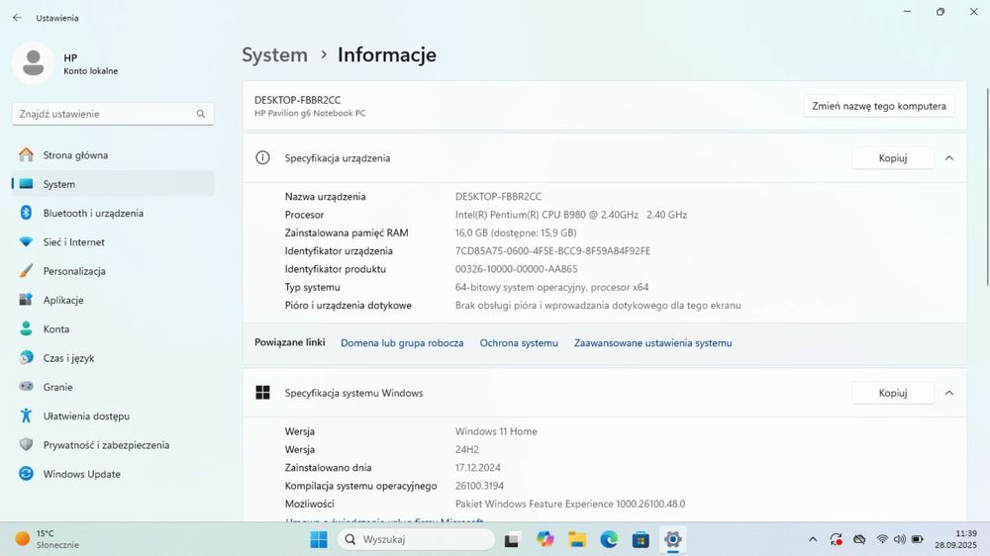This screenshot has width=990, height=556.
Task: Copy Windows specification with Kopiuj button
Action: coord(893,393)
